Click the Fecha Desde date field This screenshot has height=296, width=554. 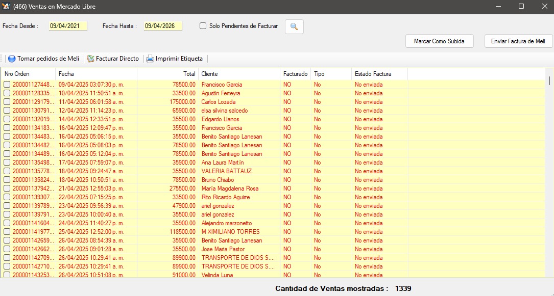pyautogui.click(x=68, y=26)
